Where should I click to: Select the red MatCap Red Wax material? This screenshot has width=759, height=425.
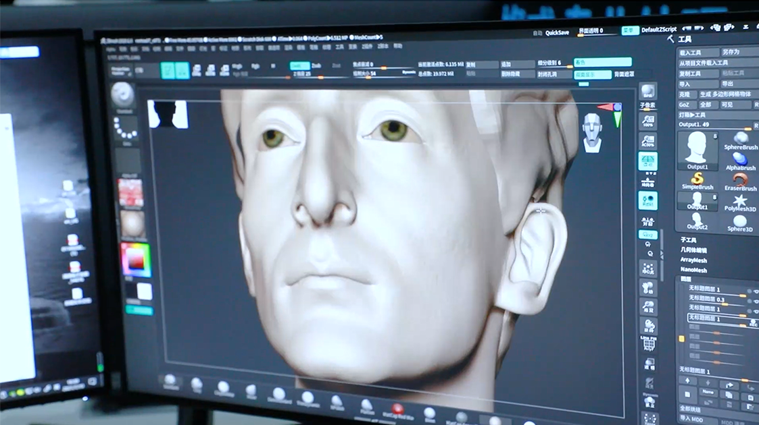(397, 412)
